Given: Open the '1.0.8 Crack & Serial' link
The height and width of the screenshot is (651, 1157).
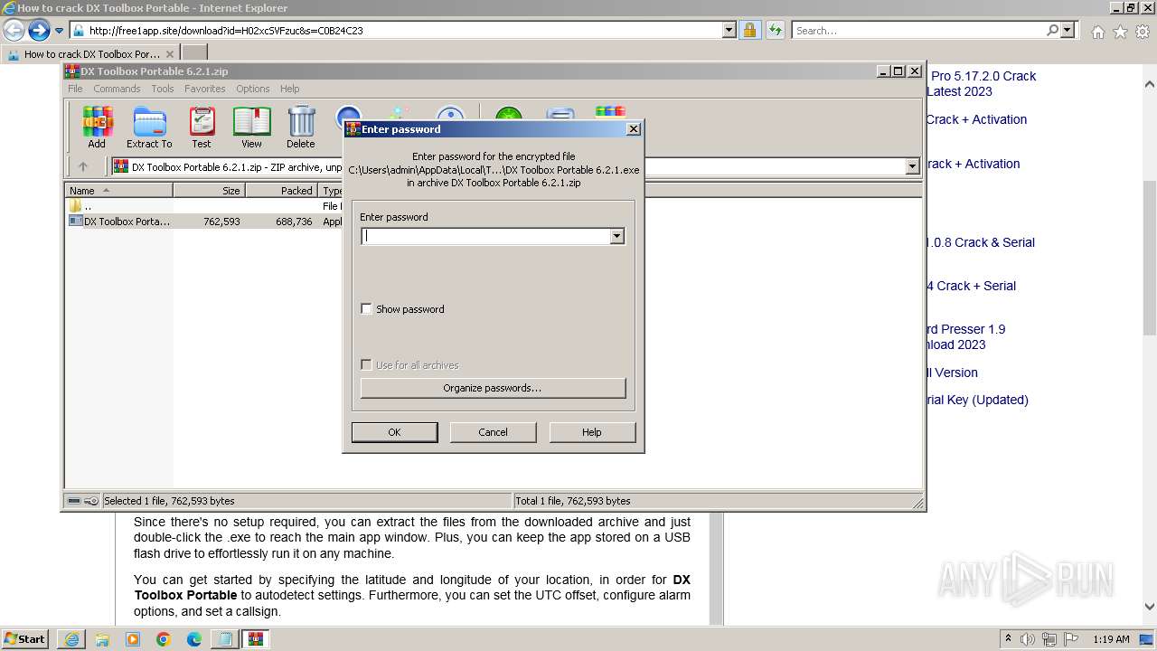Looking at the screenshot, I should (981, 242).
